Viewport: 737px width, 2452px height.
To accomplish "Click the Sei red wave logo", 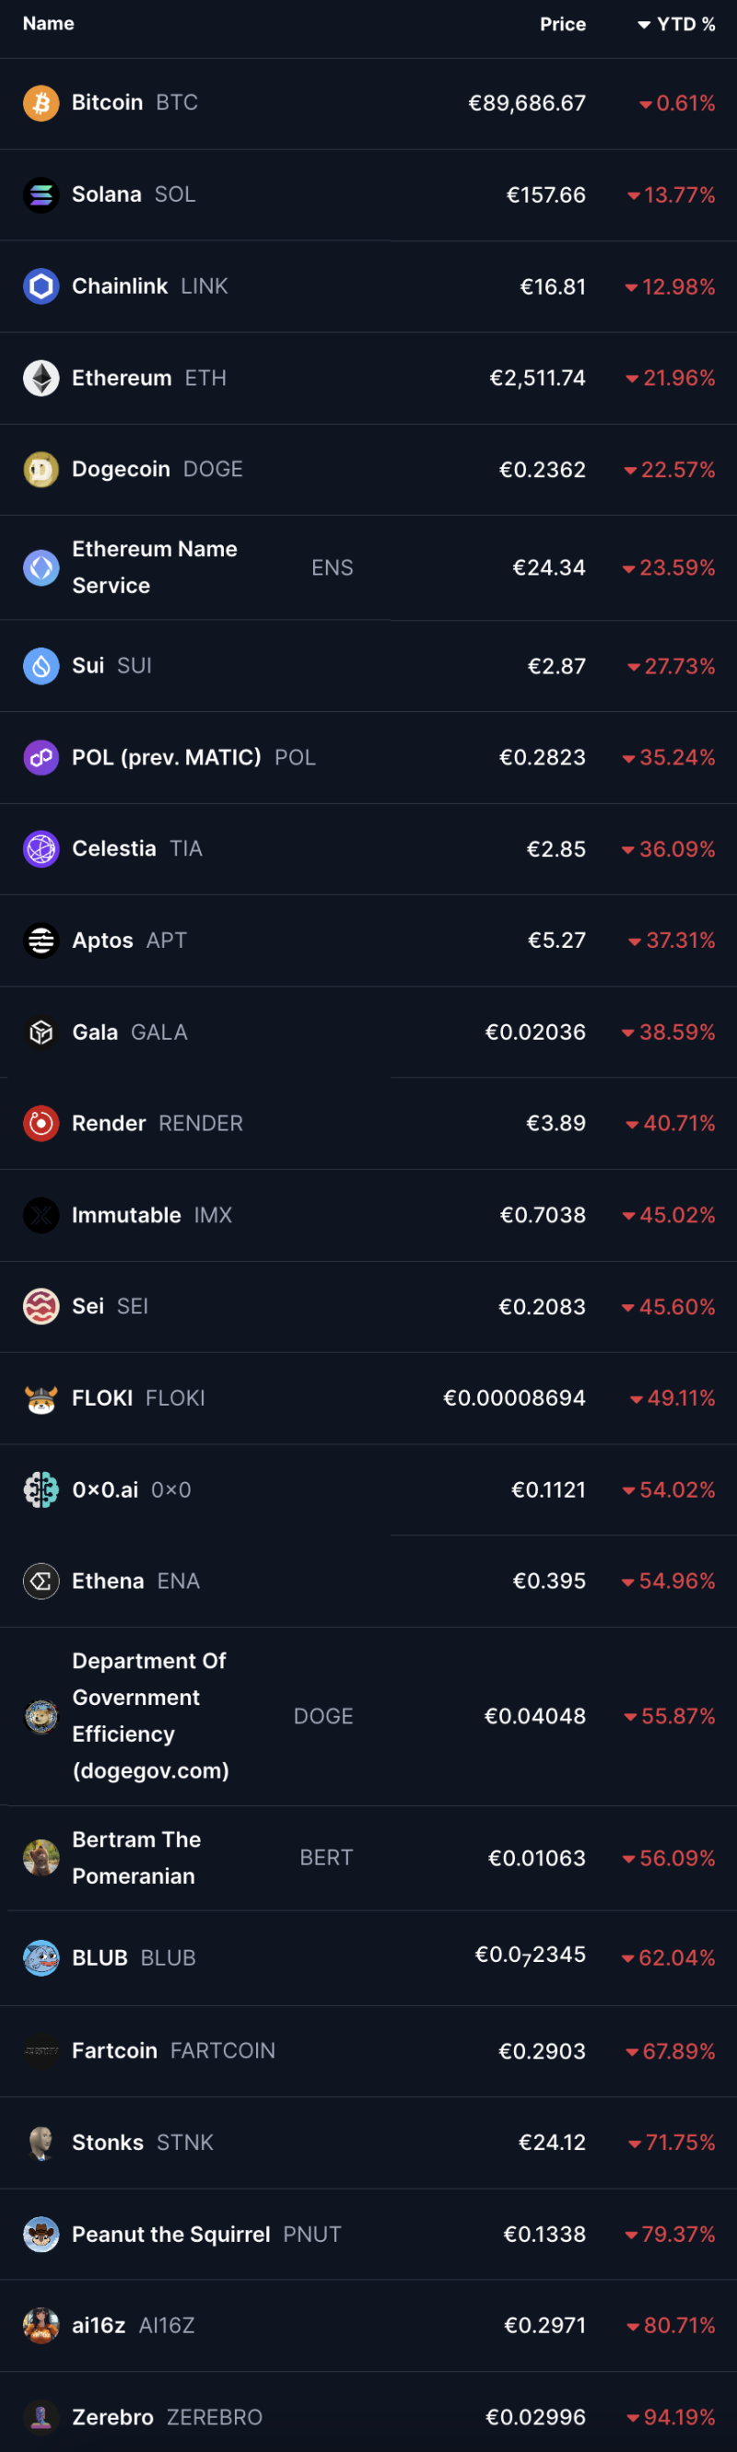I will point(41,1306).
